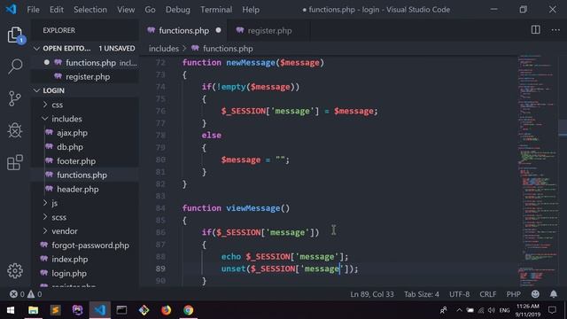Image resolution: width=567 pixels, height=319 pixels.
Task: Click the code minimap overview
Action: coord(538,170)
